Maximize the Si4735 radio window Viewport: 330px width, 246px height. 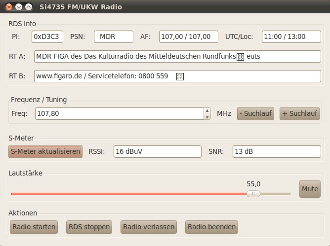pos(29,7)
